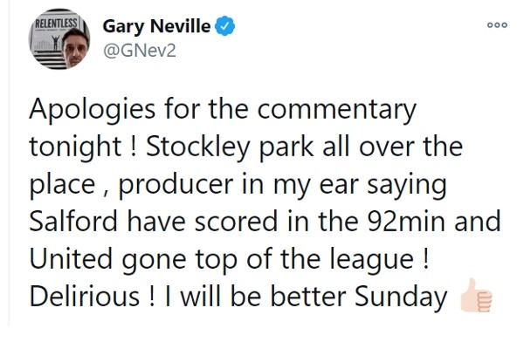Click the word "Delirious" in the last line
Screen dimensions: 524x342
[85, 296]
